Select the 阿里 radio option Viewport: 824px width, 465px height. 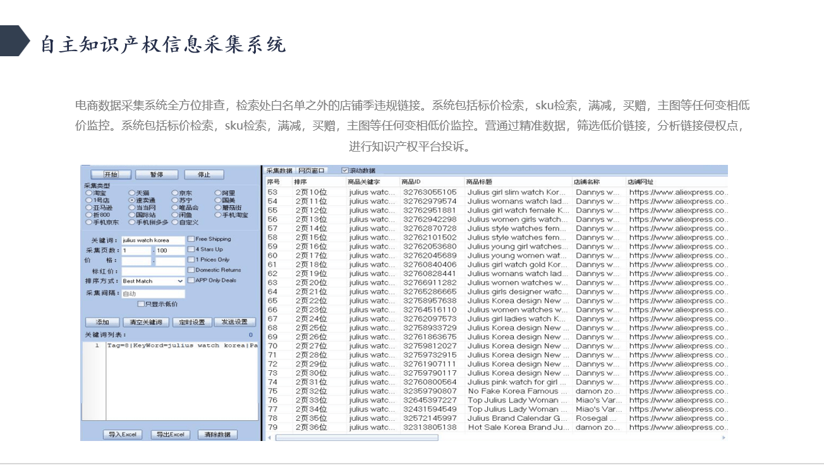click(x=217, y=193)
